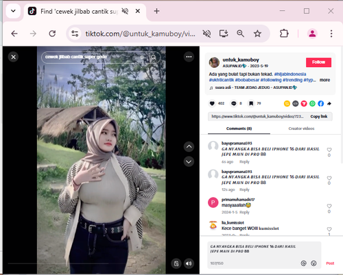
Task: Open the untuk_kamuboy profile name
Action: [x=241, y=60]
